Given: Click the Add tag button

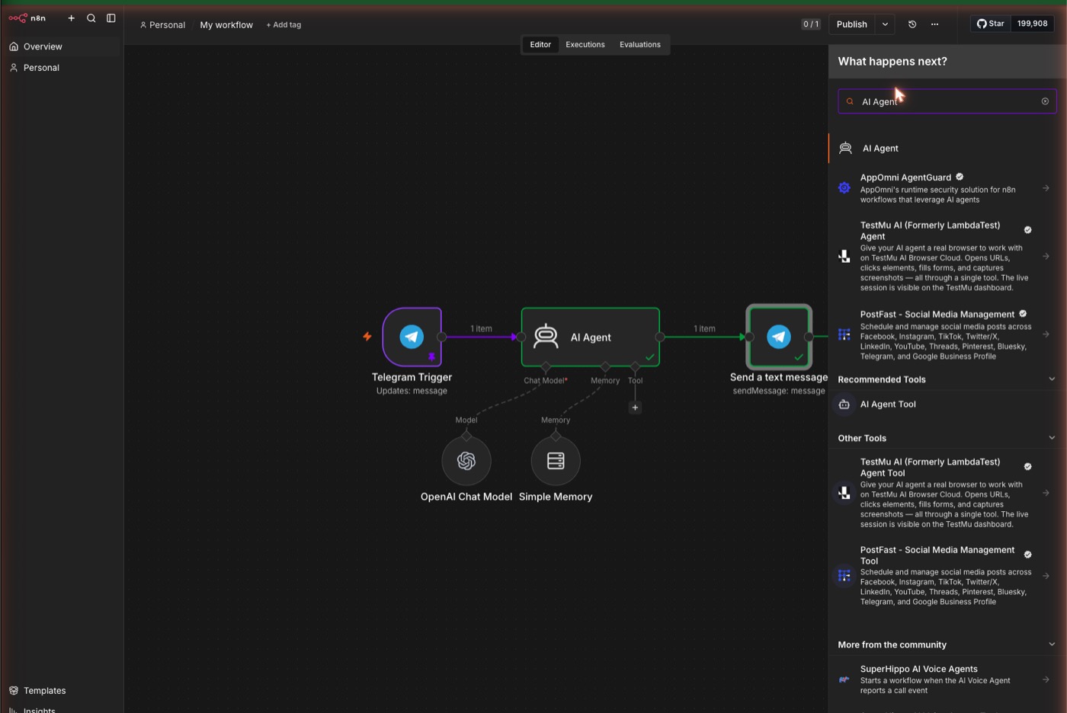Looking at the screenshot, I should click(x=284, y=25).
